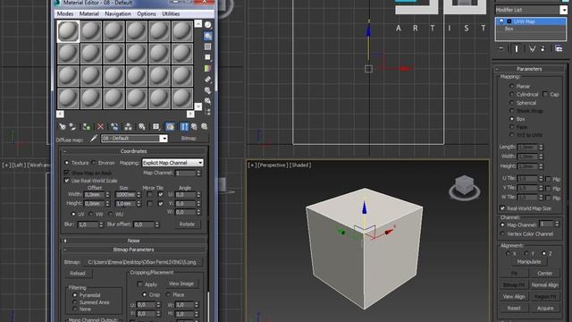572x322 pixels.
Task: Select the Cylindrical mapping option
Action: [x=511, y=94]
